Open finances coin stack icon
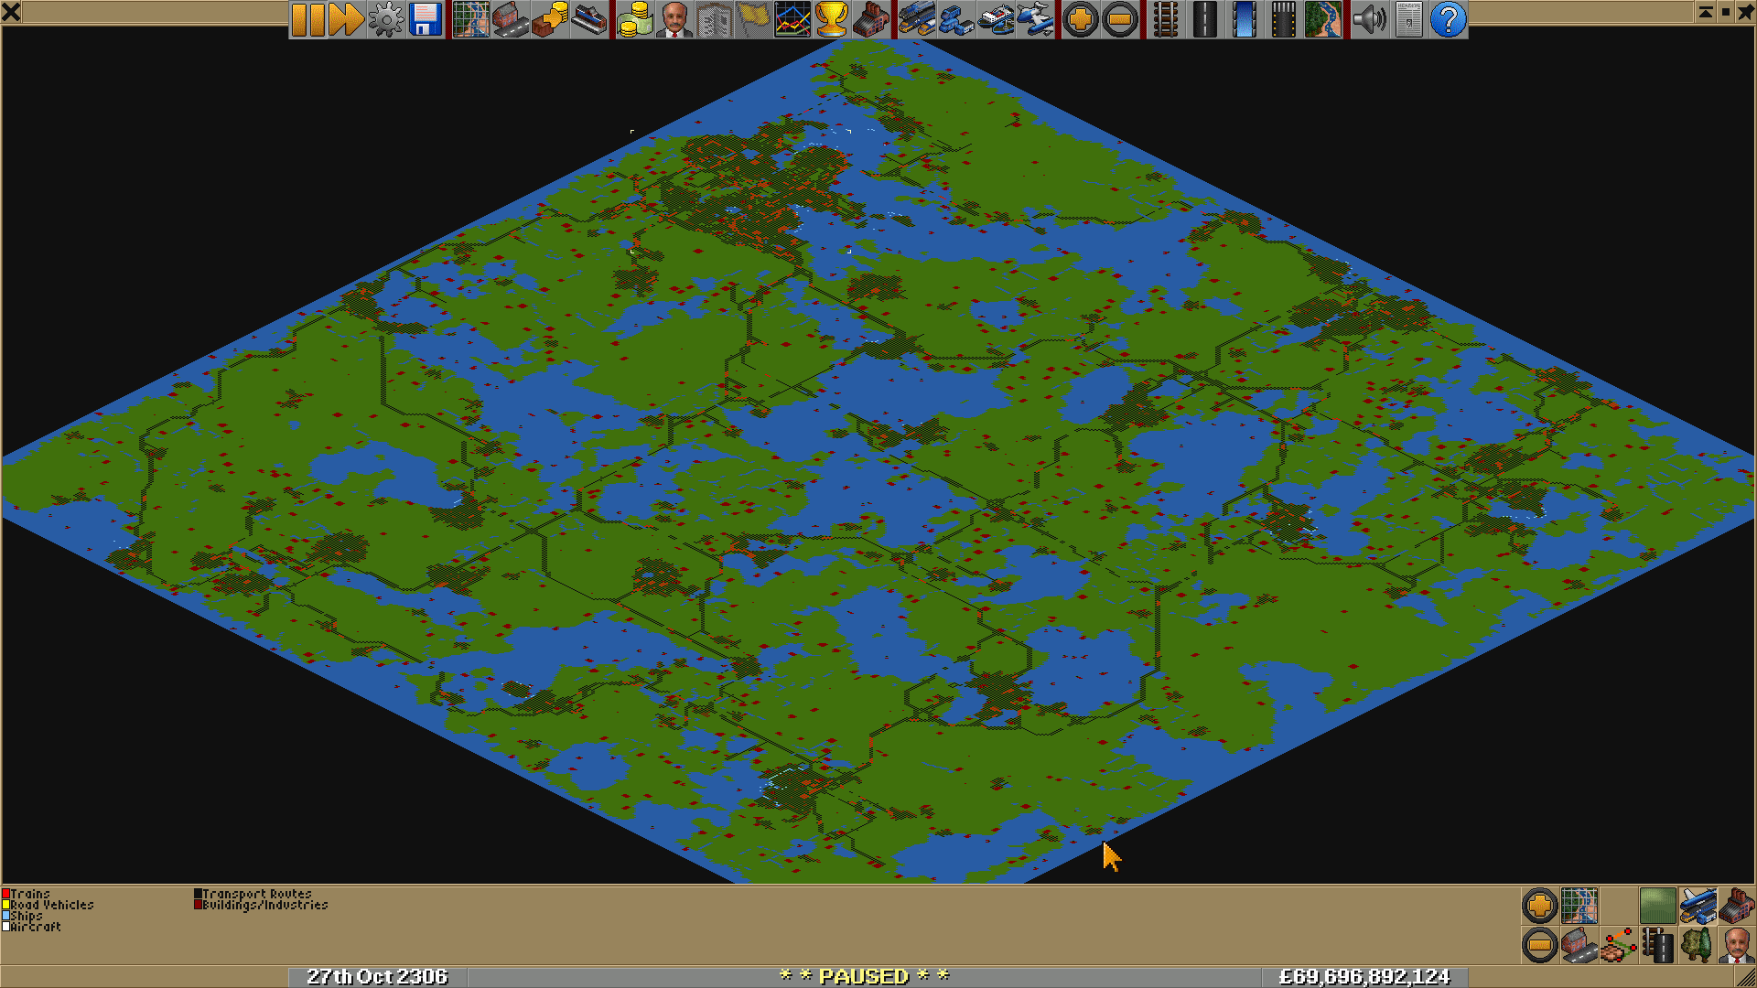Screen dimensions: 1757x988 [635, 19]
